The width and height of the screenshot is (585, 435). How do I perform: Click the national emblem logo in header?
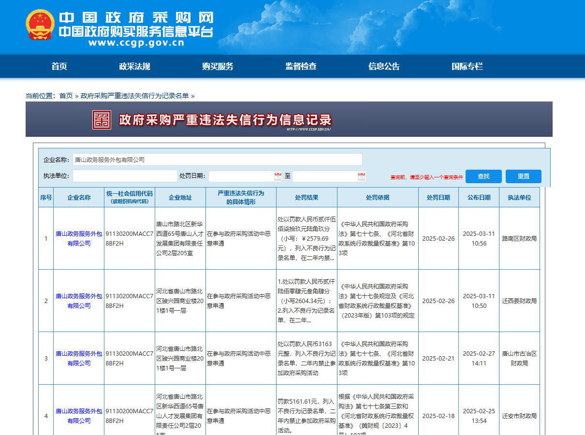coord(41,25)
